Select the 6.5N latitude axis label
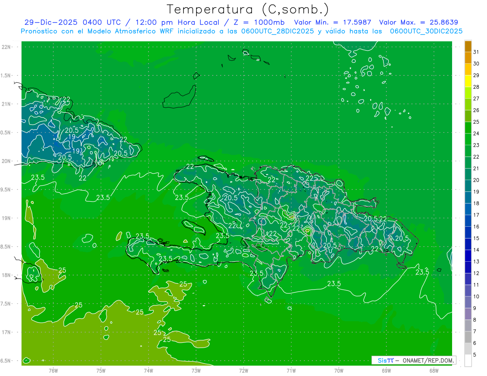 tap(6, 361)
